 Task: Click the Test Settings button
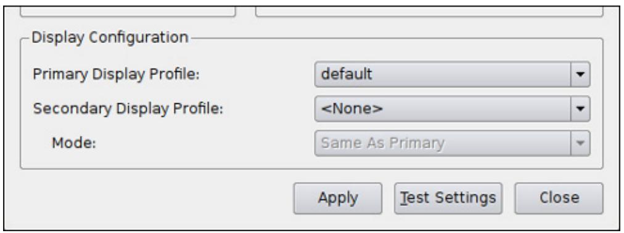pyautogui.click(x=448, y=198)
